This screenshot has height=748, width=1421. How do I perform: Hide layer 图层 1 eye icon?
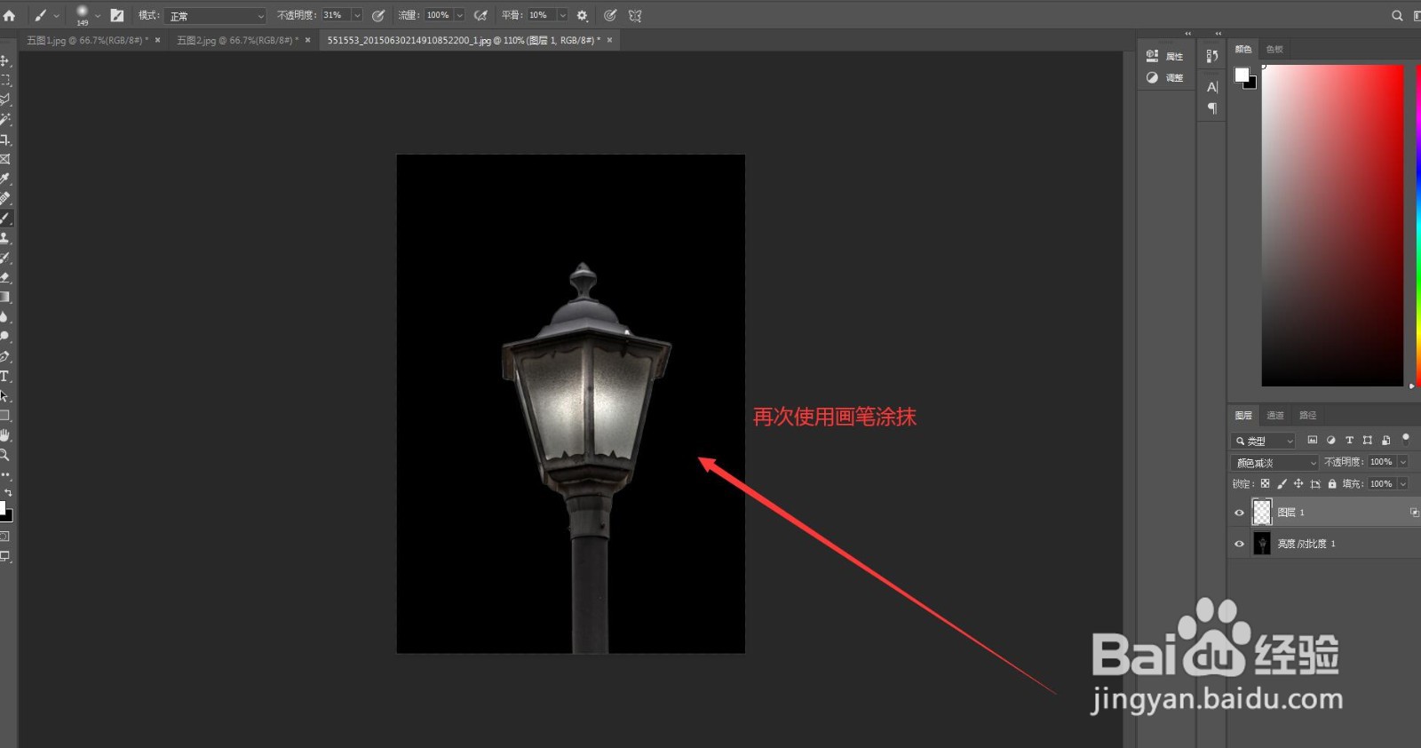(x=1239, y=513)
